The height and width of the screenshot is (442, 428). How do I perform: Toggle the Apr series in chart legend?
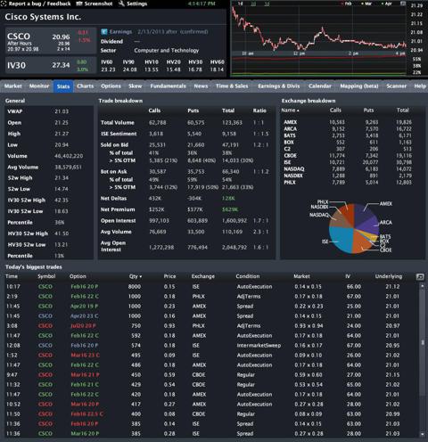(x=387, y=4)
